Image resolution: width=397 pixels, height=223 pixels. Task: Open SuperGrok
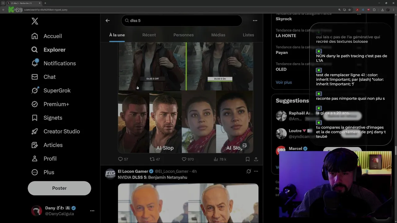point(51,90)
